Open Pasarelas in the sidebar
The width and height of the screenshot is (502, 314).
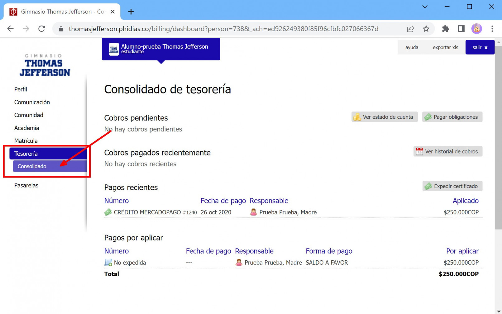click(x=26, y=185)
